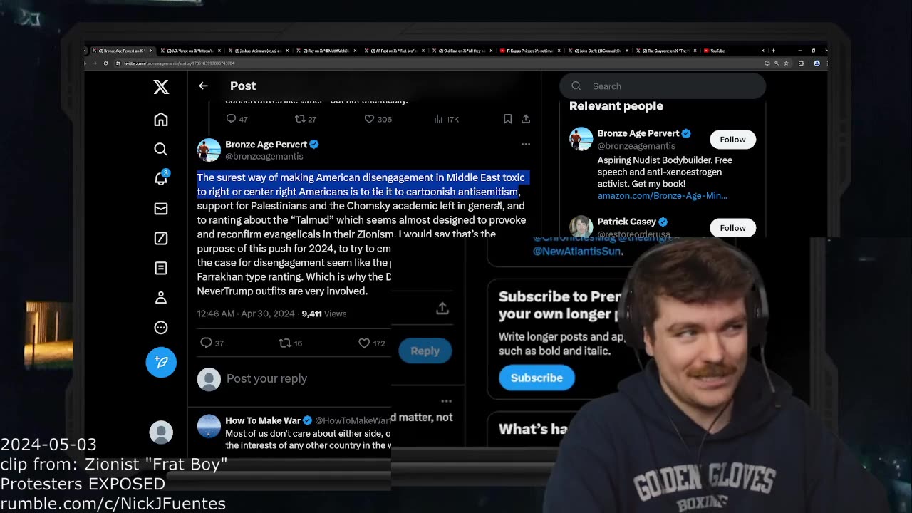This screenshot has width=912, height=513.
Task: Reply icon with 47 on upper post
Action: 231,119
